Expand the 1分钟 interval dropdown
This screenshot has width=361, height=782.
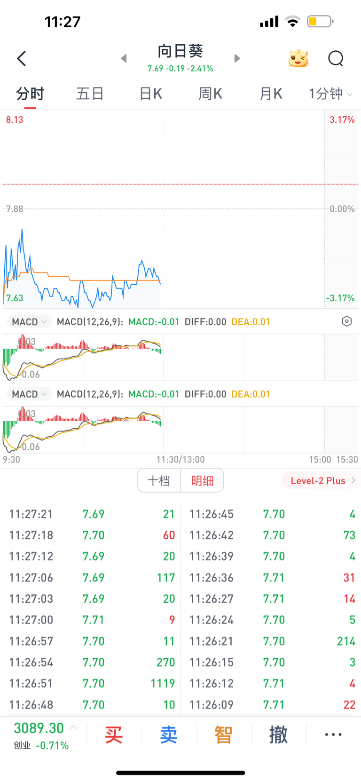tap(330, 94)
